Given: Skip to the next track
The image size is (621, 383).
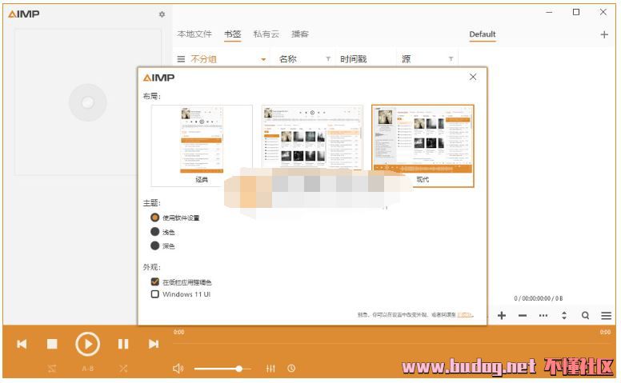Looking at the screenshot, I should tap(153, 344).
